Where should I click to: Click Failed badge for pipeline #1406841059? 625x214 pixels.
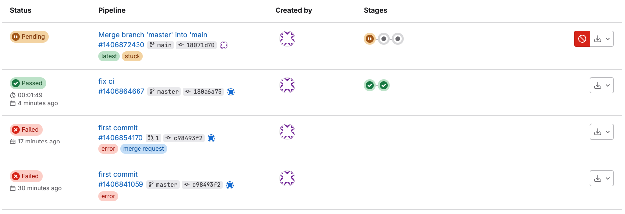click(x=26, y=176)
